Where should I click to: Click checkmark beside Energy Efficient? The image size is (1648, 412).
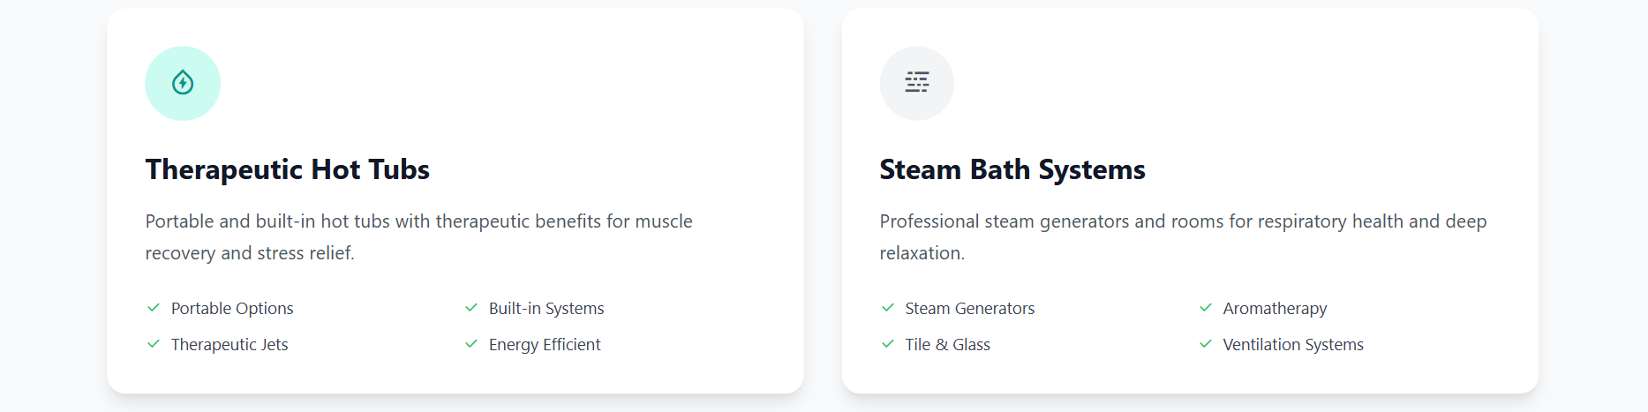pyautogui.click(x=471, y=344)
